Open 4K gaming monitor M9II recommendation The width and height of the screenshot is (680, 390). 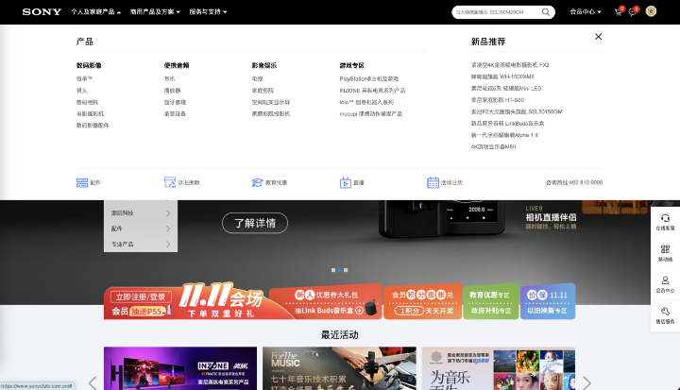(x=494, y=147)
